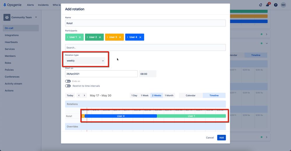Cancel the Add rotation dialog
The width and height of the screenshot is (291, 151).
[x=210, y=138]
